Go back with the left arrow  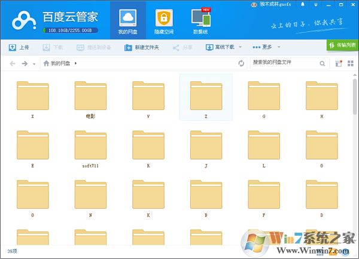click(13, 63)
